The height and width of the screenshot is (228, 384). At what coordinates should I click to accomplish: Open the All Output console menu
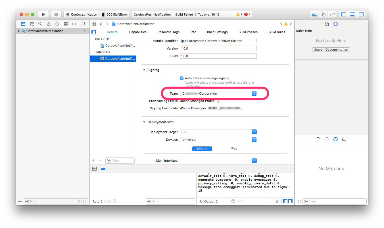pos(209,201)
